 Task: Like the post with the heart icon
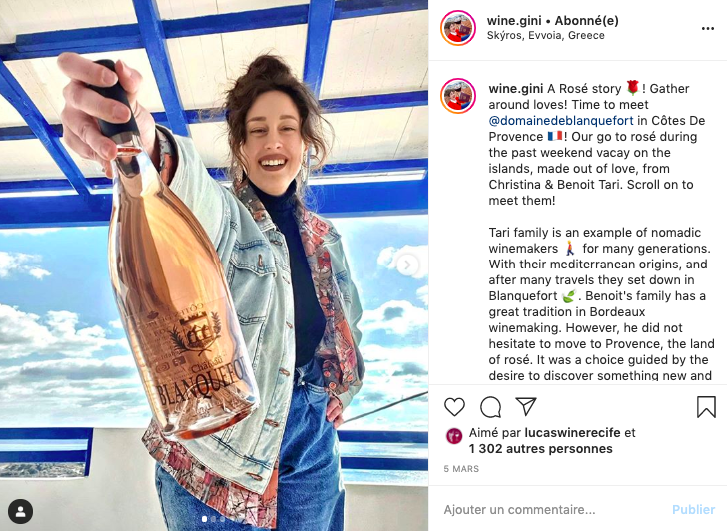[454, 407]
